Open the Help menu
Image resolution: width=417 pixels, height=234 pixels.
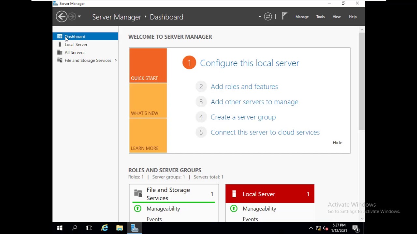pos(353,17)
